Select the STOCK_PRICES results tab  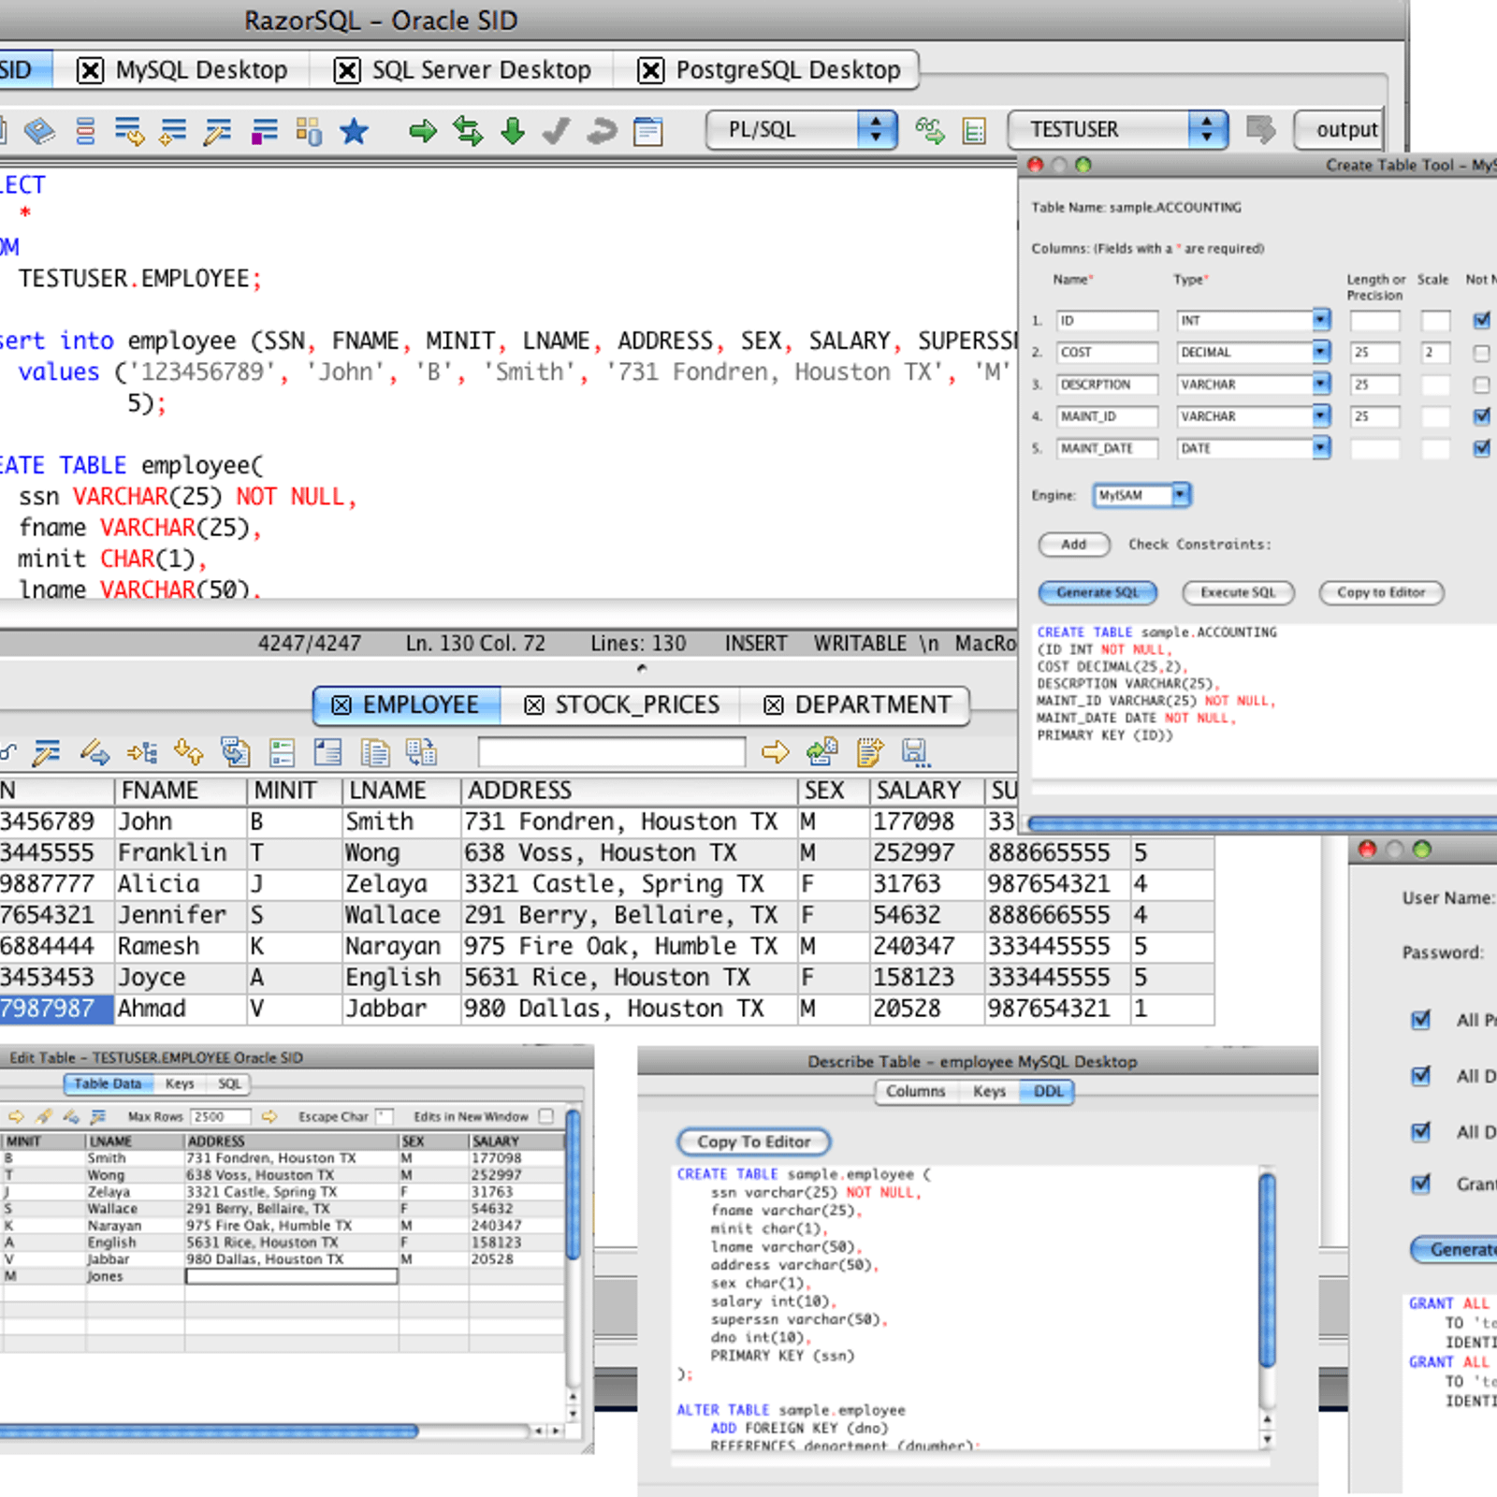point(622,705)
